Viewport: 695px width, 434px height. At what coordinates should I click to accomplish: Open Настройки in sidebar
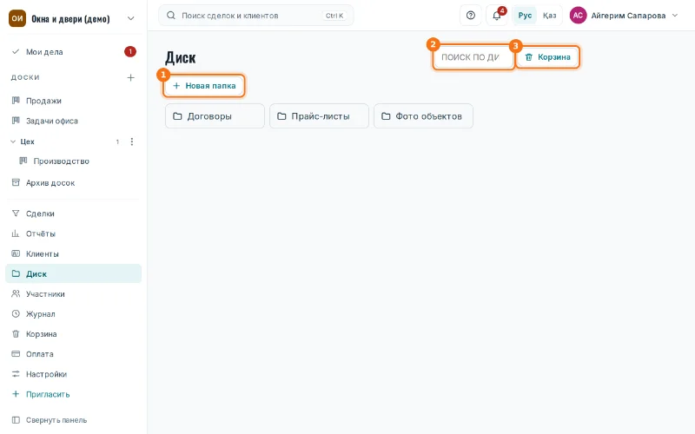coord(73,374)
